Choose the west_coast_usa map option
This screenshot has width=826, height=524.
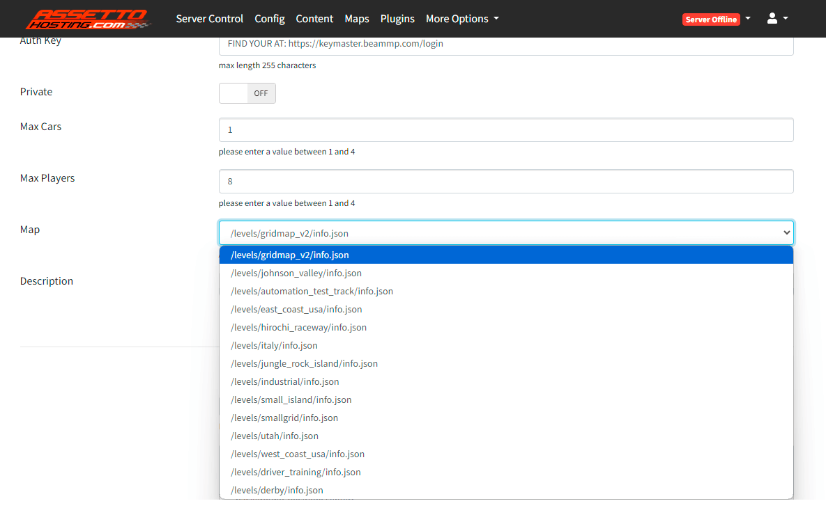[x=298, y=454]
